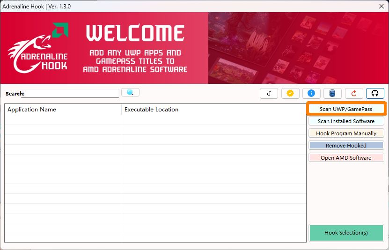
Task: Click the Remove Hooked button
Action: point(346,145)
